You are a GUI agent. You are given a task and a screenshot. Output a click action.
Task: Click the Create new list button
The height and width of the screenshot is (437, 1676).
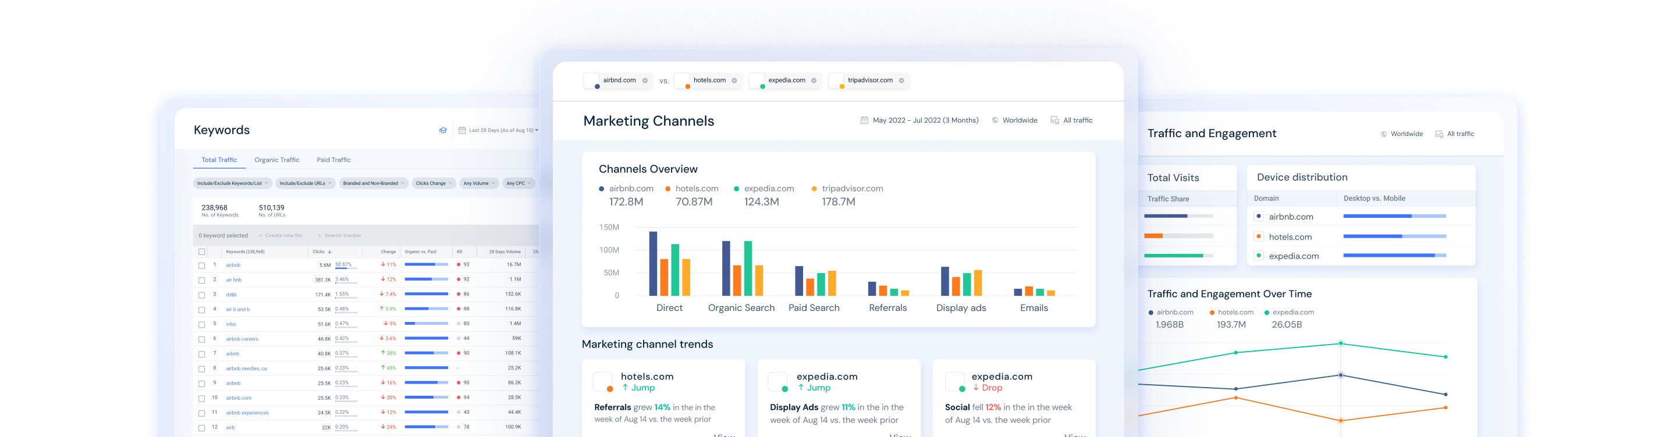(280, 236)
